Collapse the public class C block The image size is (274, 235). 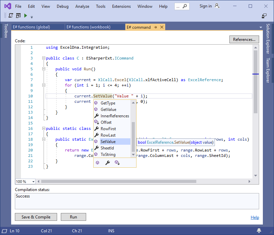pyautogui.click(x=44, y=58)
